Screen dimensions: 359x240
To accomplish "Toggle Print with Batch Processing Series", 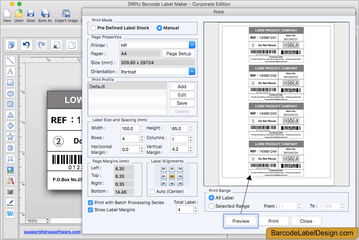I will pyautogui.click(x=90, y=203).
